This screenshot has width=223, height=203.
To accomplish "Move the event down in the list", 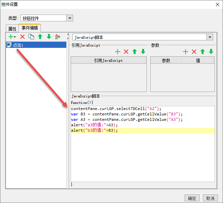I will [49, 37].
